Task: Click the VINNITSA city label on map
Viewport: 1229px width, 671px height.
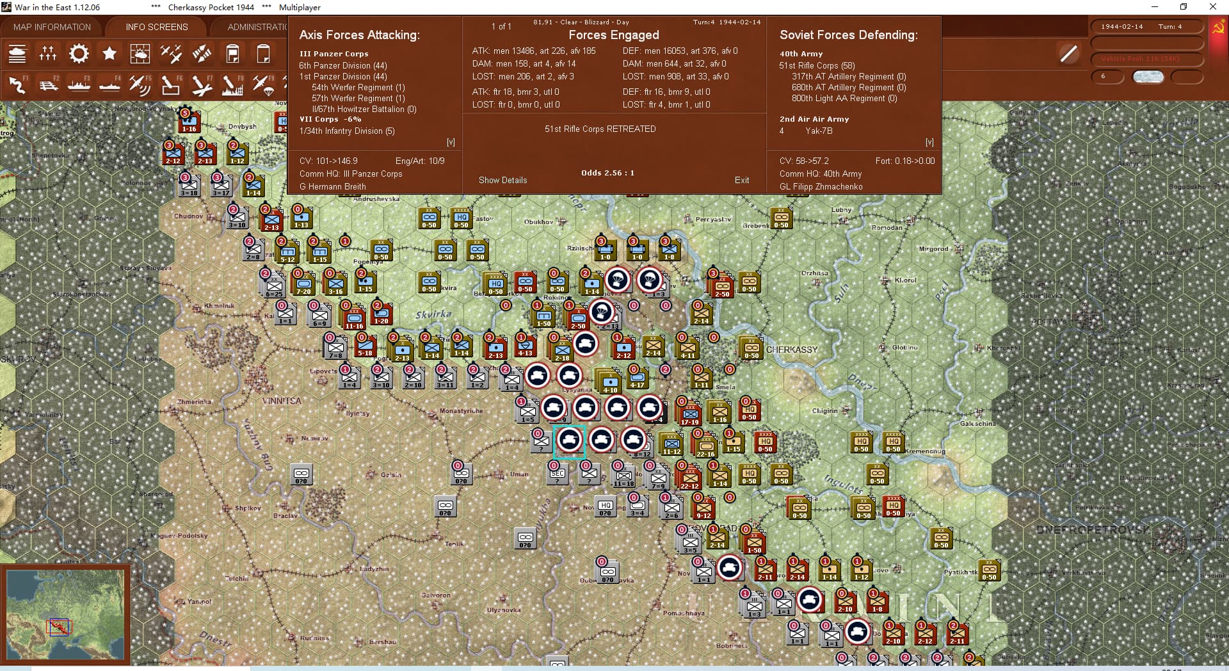Action: (x=282, y=401)
